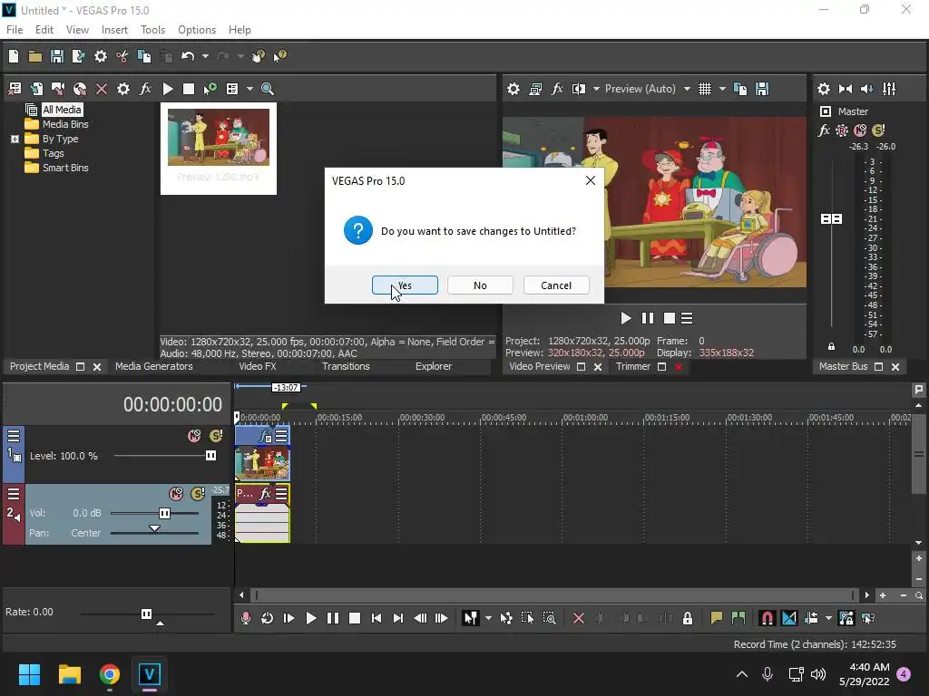Viewport: 929px width, 696px height.
Task: Click the audio track Vol slider handle
Action: (x=165, y=513)
